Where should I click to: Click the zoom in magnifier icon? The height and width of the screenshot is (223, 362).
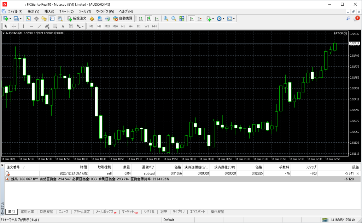[166, 18]
